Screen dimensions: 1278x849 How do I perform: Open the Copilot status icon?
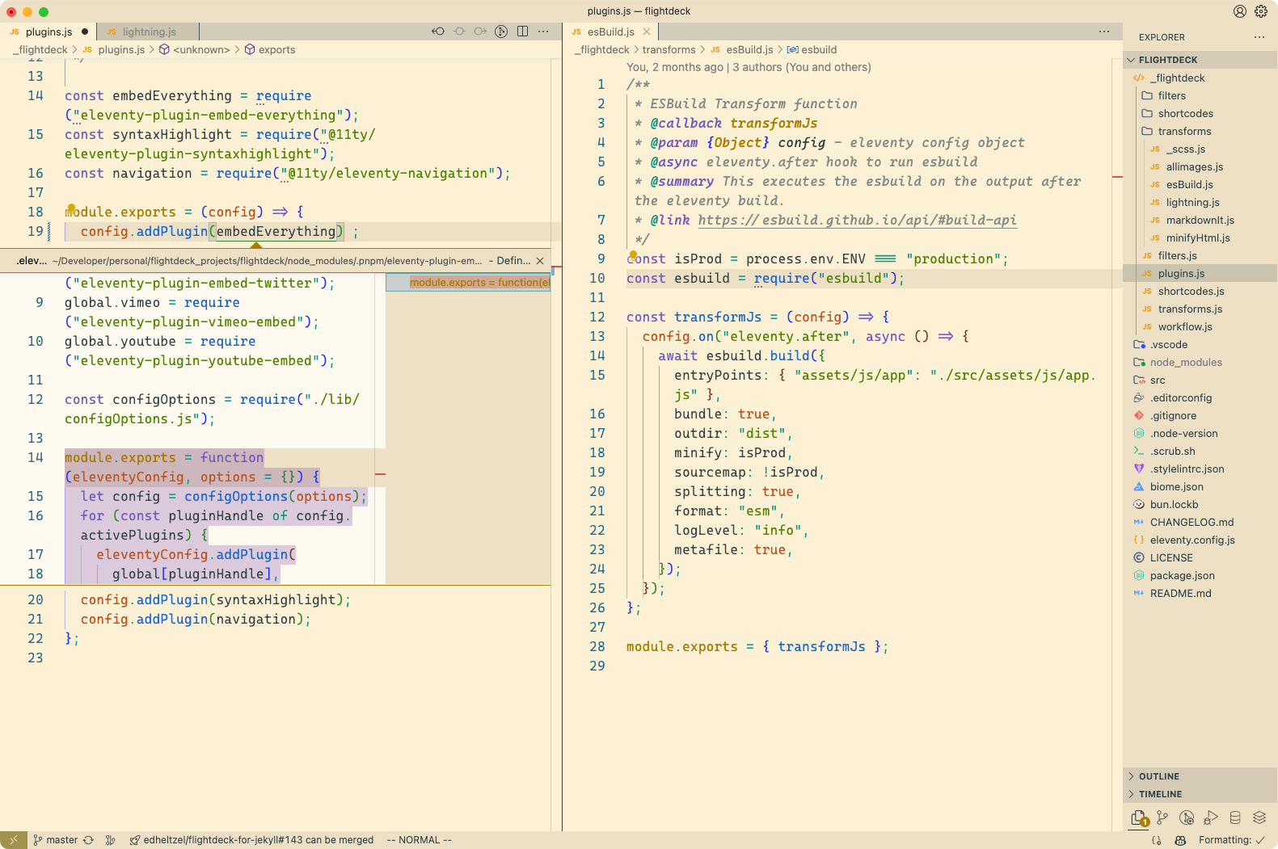coord(1180,840)
